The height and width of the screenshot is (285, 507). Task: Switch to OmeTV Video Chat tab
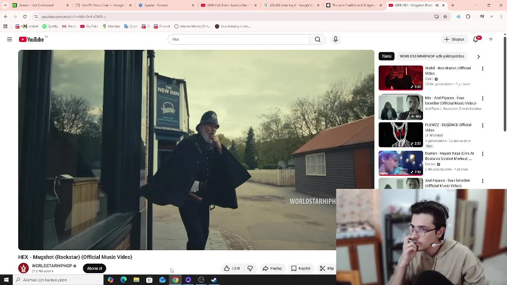(x=103, y=5)
